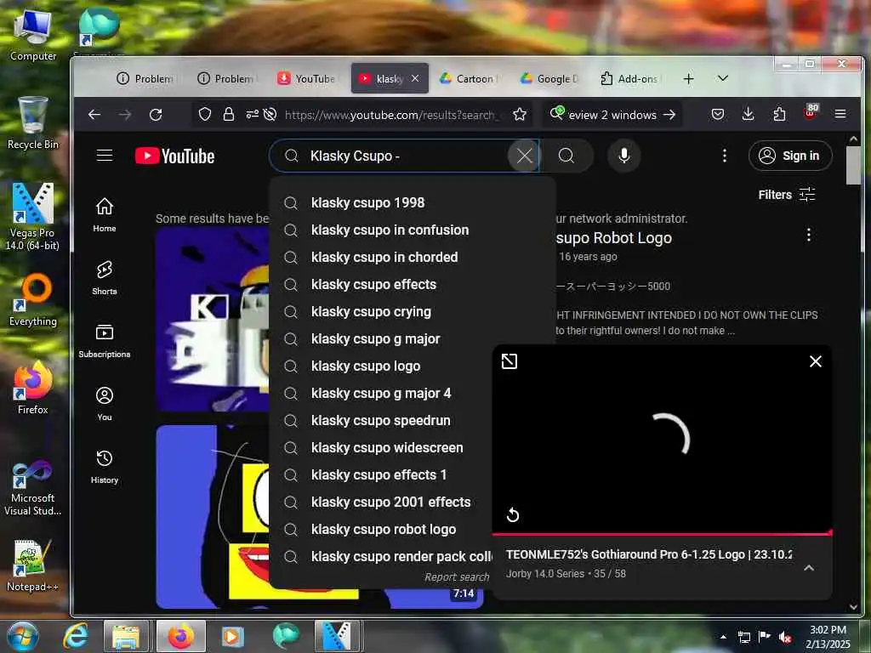
Task: Click the Firefox back arrow
Action: click(x=94, y=115)
